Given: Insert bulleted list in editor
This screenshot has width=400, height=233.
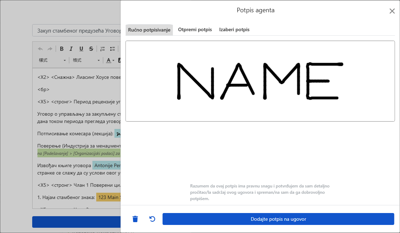Looking at the screenshot, I should pos(112,49).
